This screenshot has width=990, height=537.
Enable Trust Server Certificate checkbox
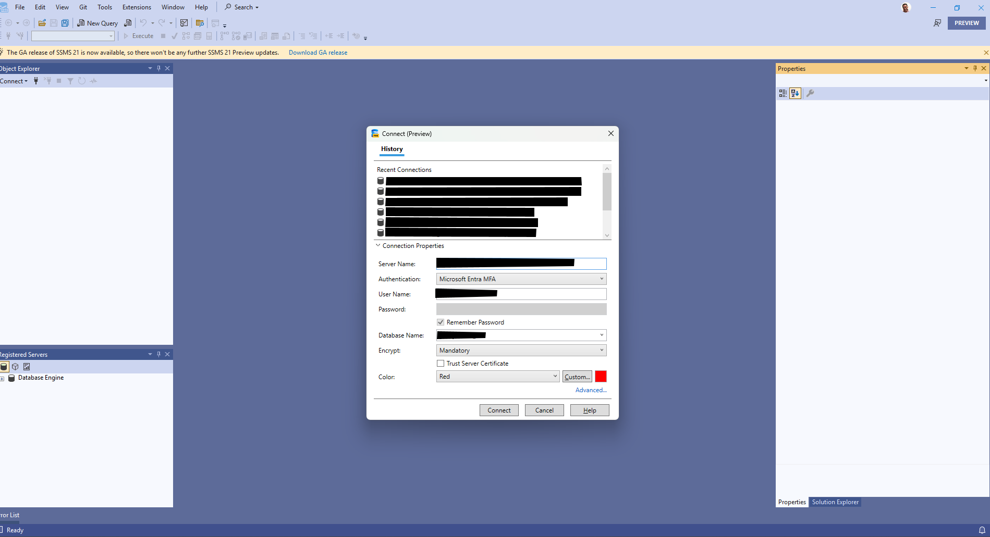(441, 364)
